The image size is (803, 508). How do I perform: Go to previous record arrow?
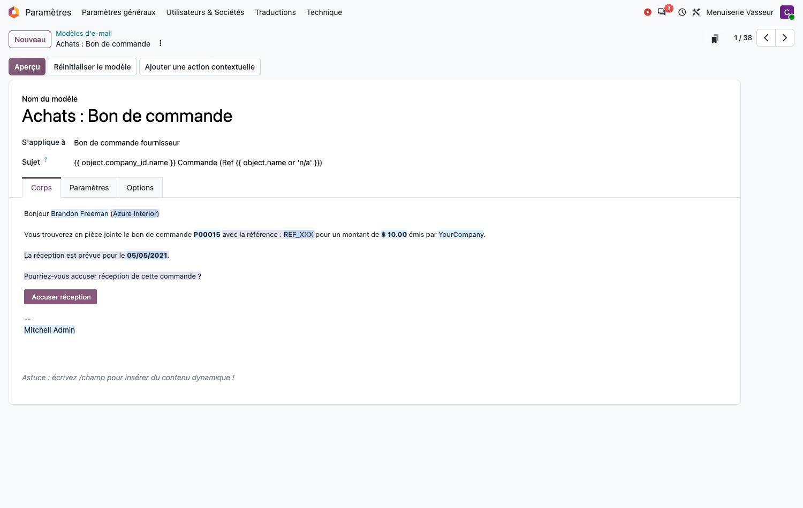tap(766, 38)
